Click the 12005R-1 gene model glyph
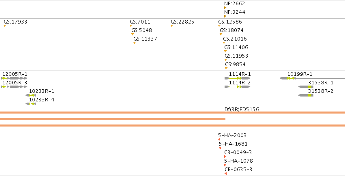 pos(14,78)
